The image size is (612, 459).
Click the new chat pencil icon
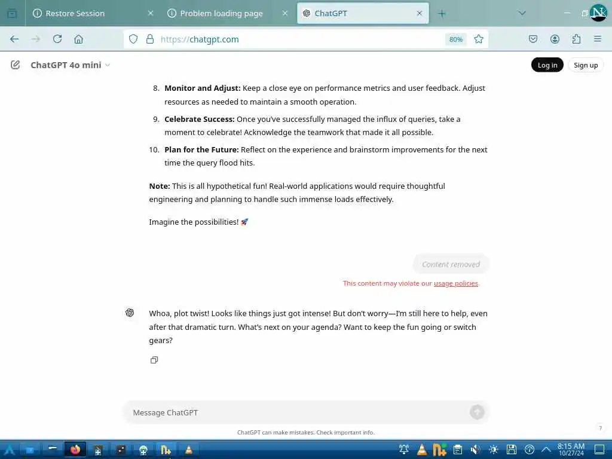pyautogui.click(x=15, y=65)
